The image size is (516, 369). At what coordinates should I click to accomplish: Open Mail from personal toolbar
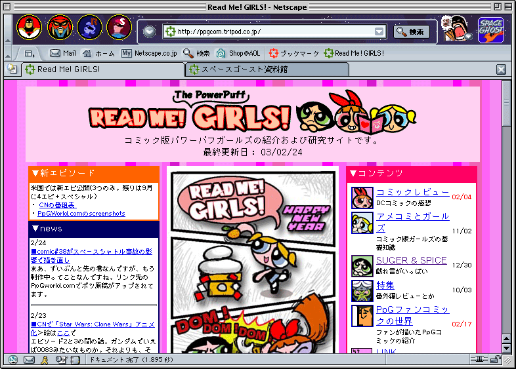coord(62,53)
